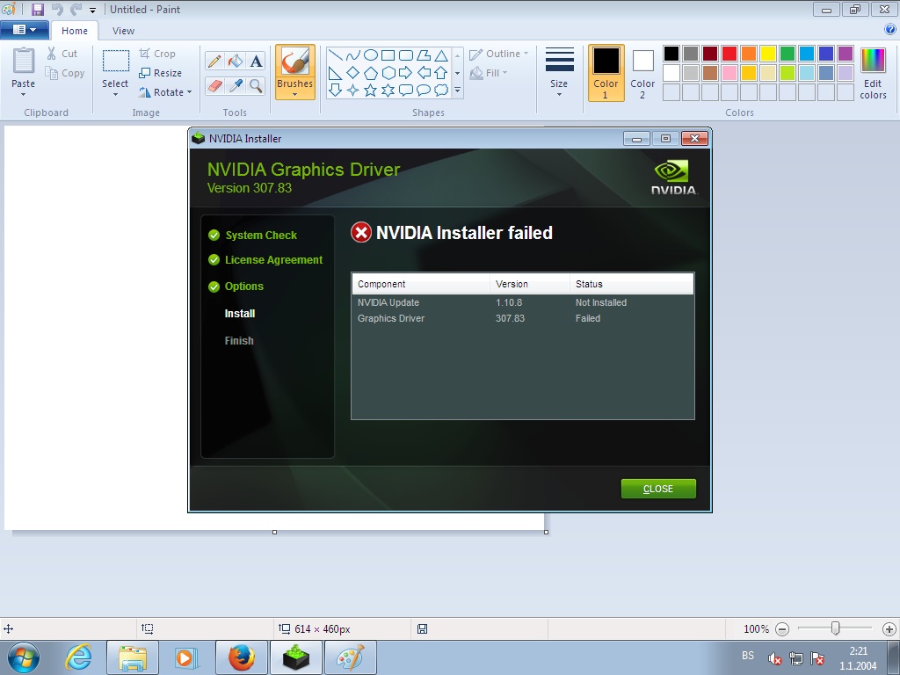
Task: Open the Paint file menu button
Action: pos(24,29)
